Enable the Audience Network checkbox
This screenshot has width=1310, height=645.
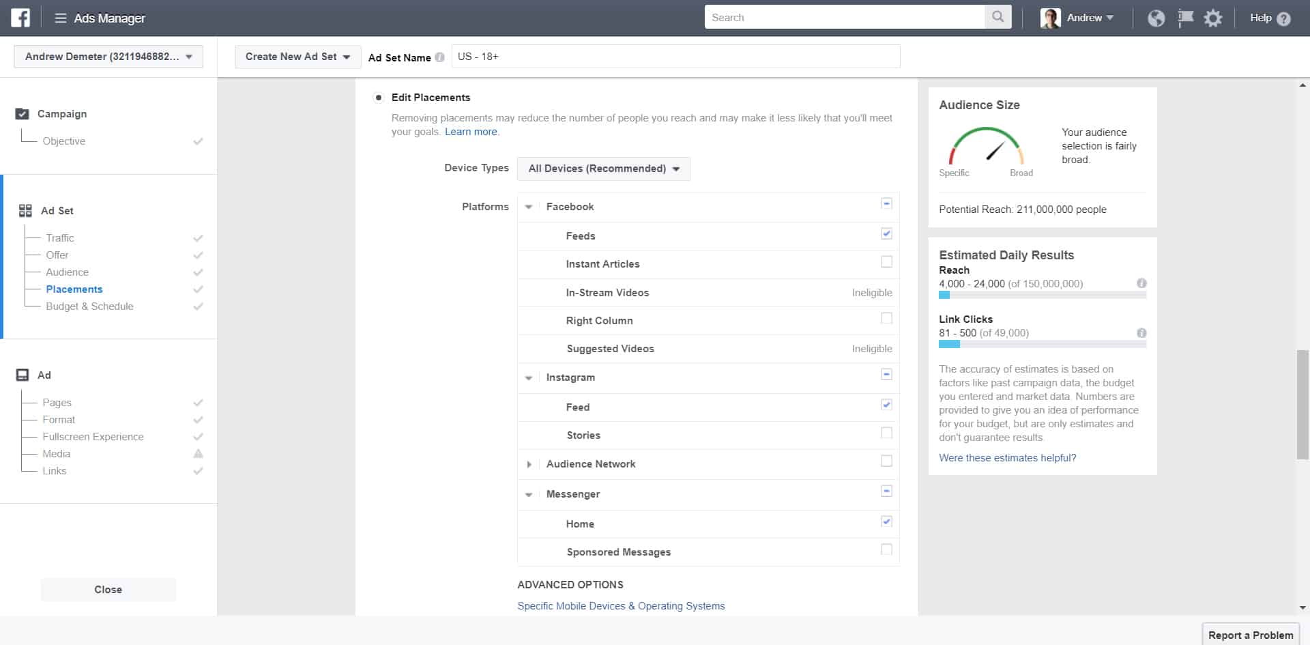pyautogui.click(x=886, y=461)
